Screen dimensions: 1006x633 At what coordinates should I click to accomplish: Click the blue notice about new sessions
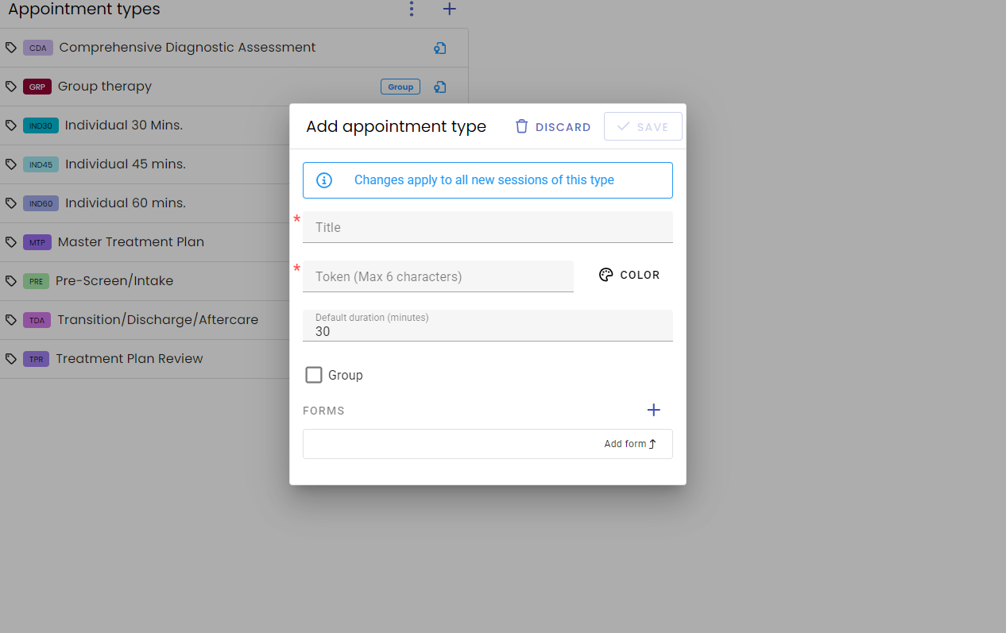488,180
